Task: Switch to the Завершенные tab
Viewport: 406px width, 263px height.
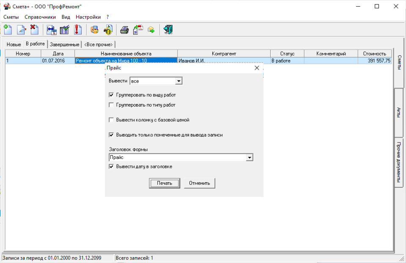Action: 64,44
